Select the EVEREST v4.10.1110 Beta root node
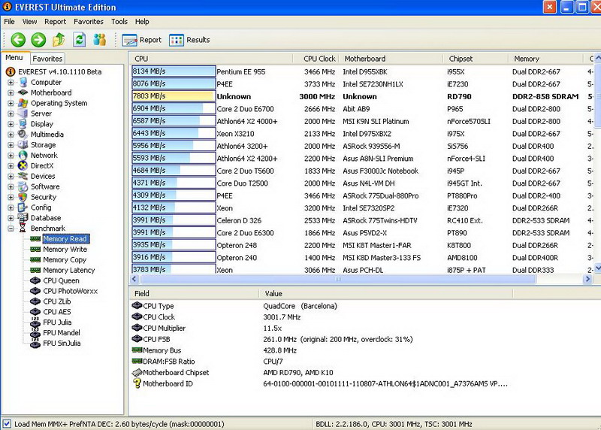 60,71
